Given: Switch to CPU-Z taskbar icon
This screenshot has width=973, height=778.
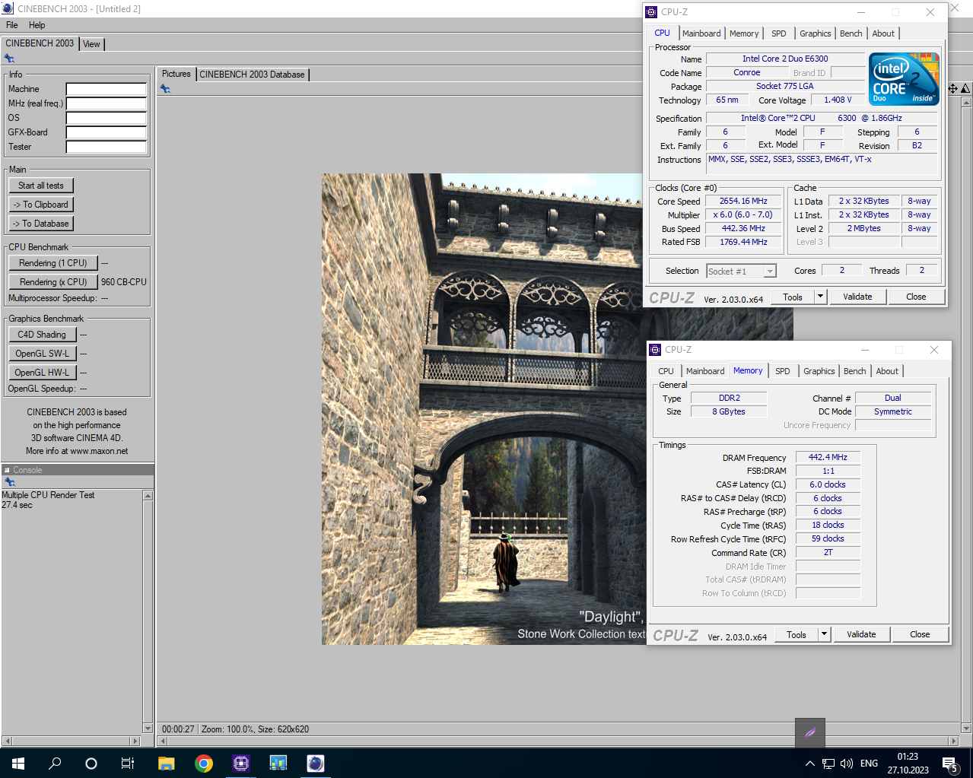Looking at the screenshot, I should (x=241, y=763).
